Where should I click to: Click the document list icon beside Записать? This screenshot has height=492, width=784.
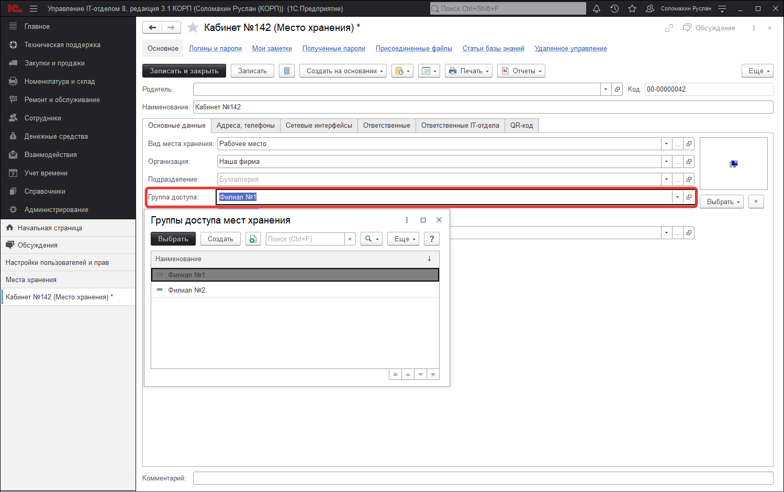(x=287, y=71)
